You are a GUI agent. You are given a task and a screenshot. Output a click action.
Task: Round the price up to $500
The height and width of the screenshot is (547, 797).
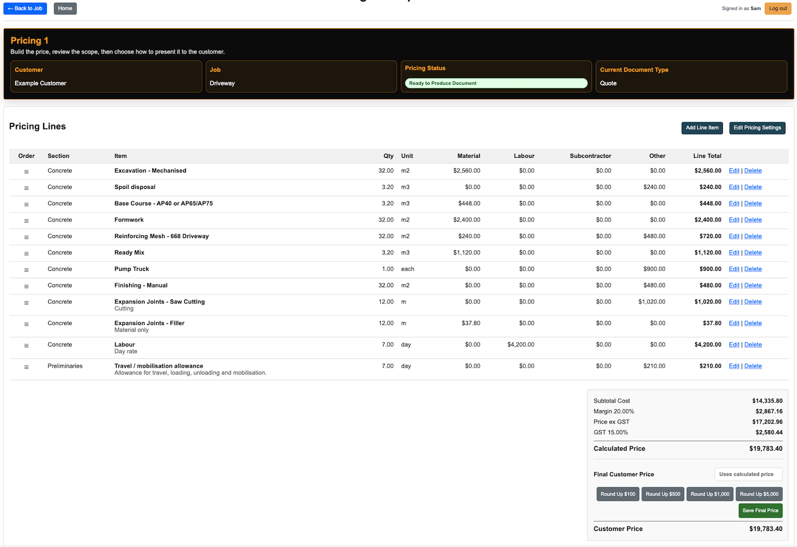coord(663,494)
